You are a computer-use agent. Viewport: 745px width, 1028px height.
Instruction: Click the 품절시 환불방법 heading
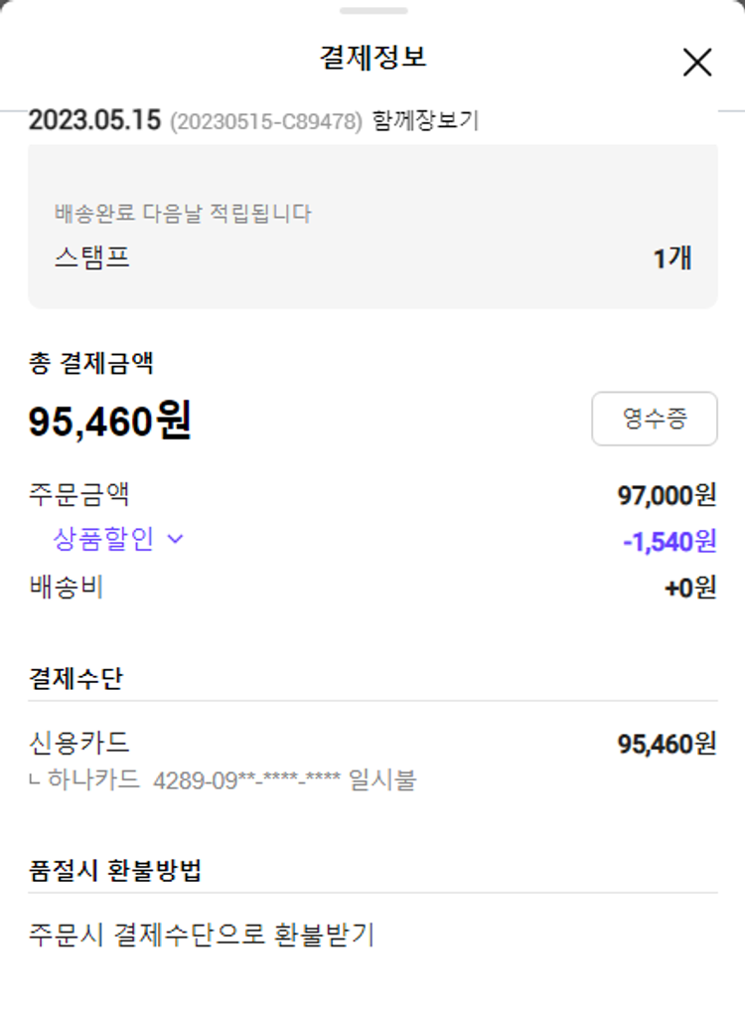pos(115,871)
